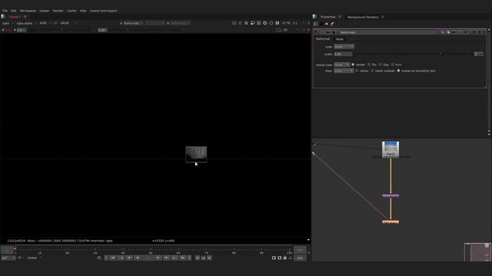Select the orange highlighted node in node graph
The width and height of the screenshot is (492, 276).
(391, 222)
